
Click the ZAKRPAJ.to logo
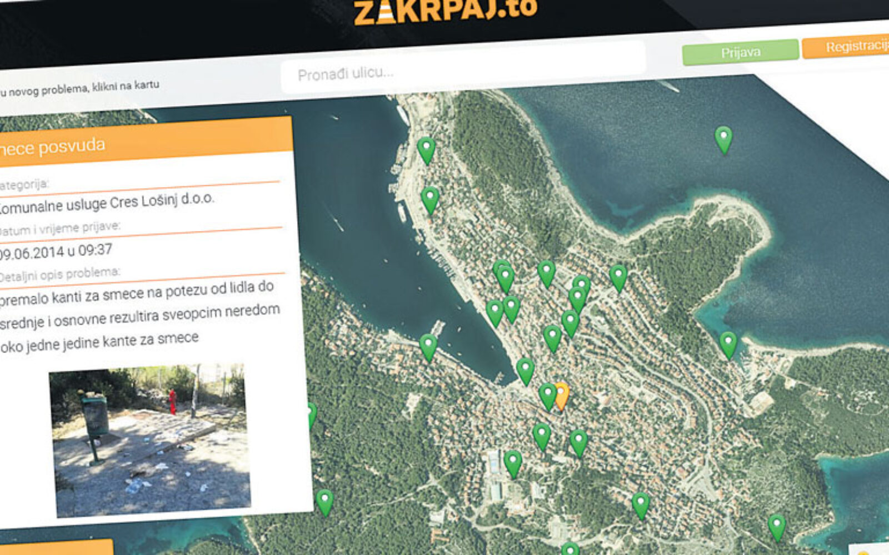pyautogui.click(x=446, y=11)
